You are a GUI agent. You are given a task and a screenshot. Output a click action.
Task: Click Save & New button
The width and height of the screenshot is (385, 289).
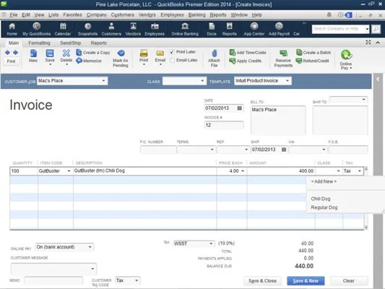pos(306,281)
